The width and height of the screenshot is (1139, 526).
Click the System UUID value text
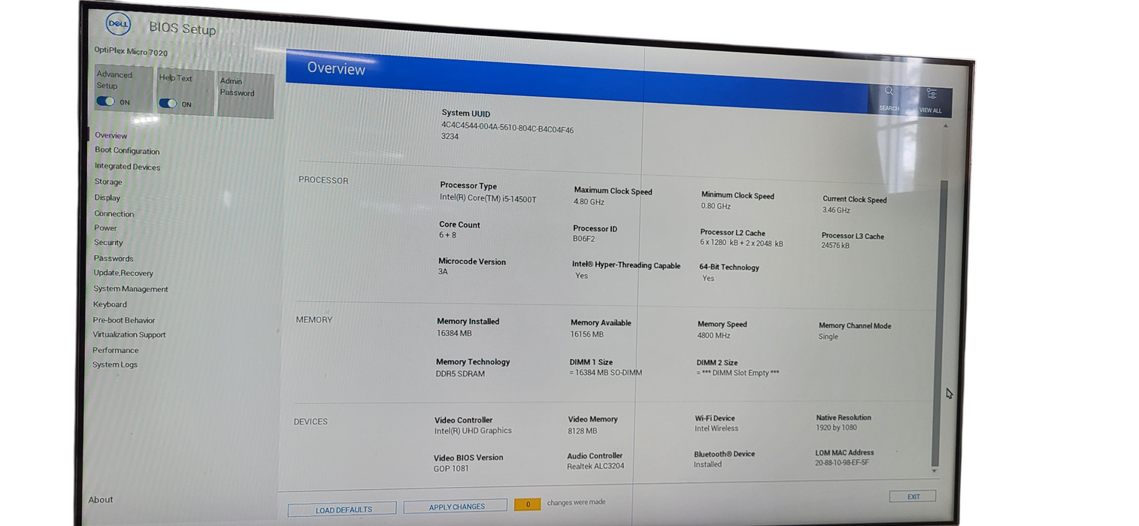click(x=507, y=131)
